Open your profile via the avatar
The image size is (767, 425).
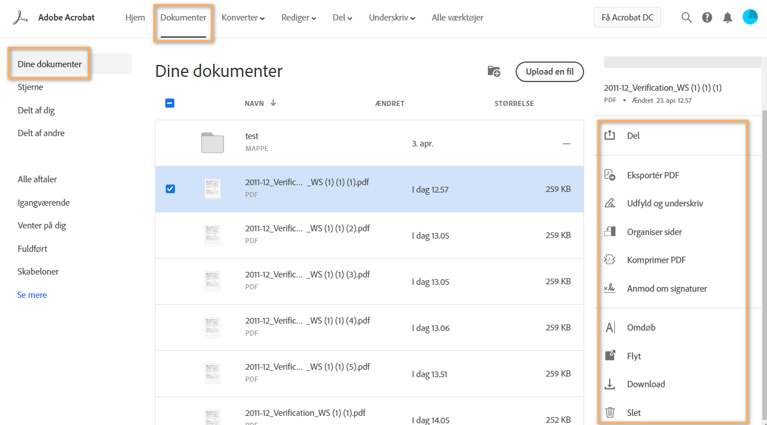pyautogui.click(x=750, y=17)
